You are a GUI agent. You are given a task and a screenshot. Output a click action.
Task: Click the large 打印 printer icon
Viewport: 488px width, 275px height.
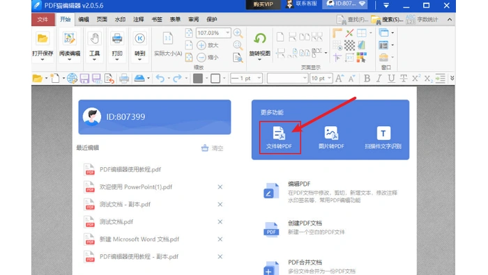[x=117, y=38]
